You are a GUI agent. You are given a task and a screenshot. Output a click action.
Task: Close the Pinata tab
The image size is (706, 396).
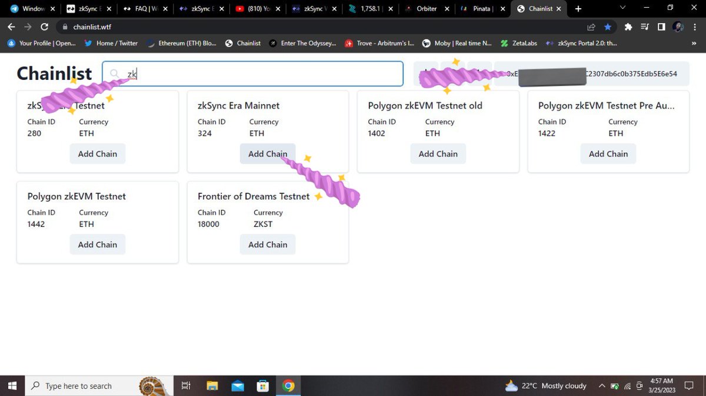502,9
